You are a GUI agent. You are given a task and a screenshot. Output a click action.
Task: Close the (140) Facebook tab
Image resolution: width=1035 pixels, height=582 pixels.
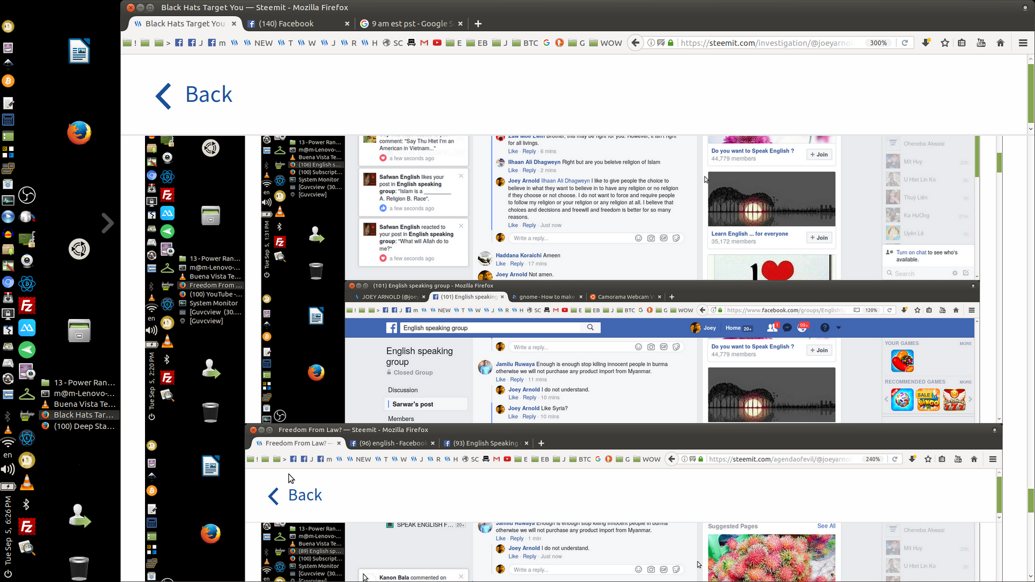pos(347,24)
